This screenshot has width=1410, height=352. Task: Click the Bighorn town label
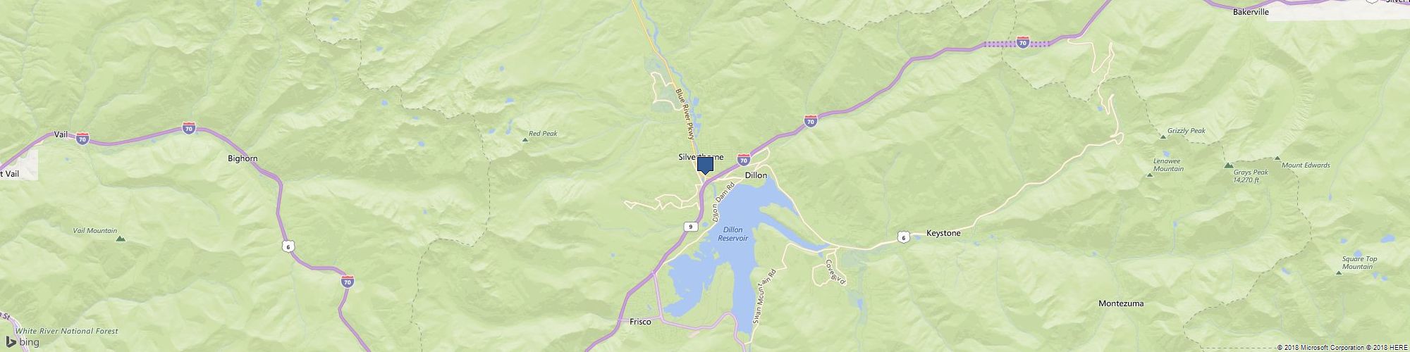[x=243, y=158]
